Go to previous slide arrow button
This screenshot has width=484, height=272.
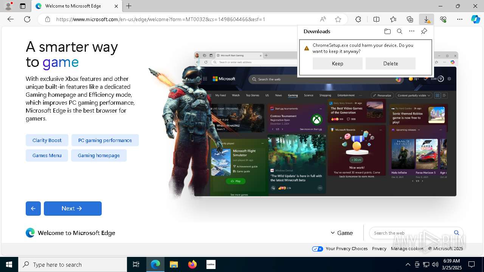33,209
